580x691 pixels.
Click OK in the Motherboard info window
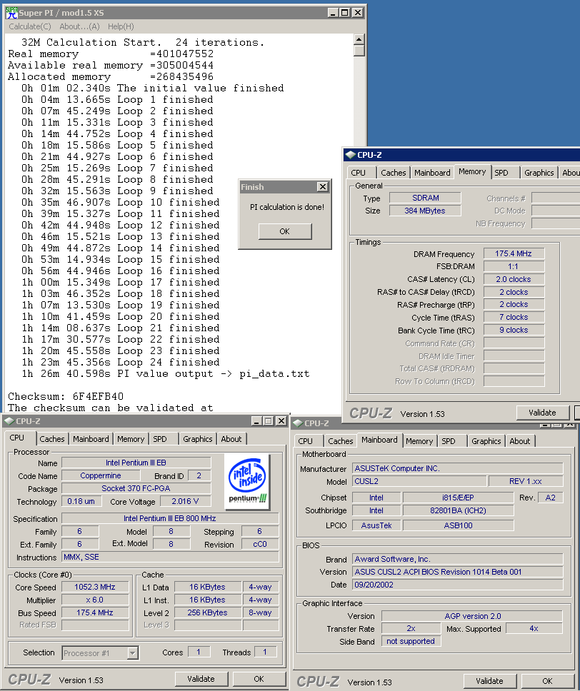click(547, 681)
